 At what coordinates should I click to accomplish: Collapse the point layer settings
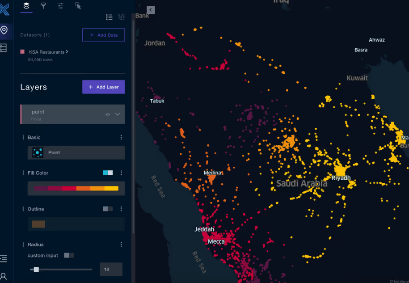[118, 114]
